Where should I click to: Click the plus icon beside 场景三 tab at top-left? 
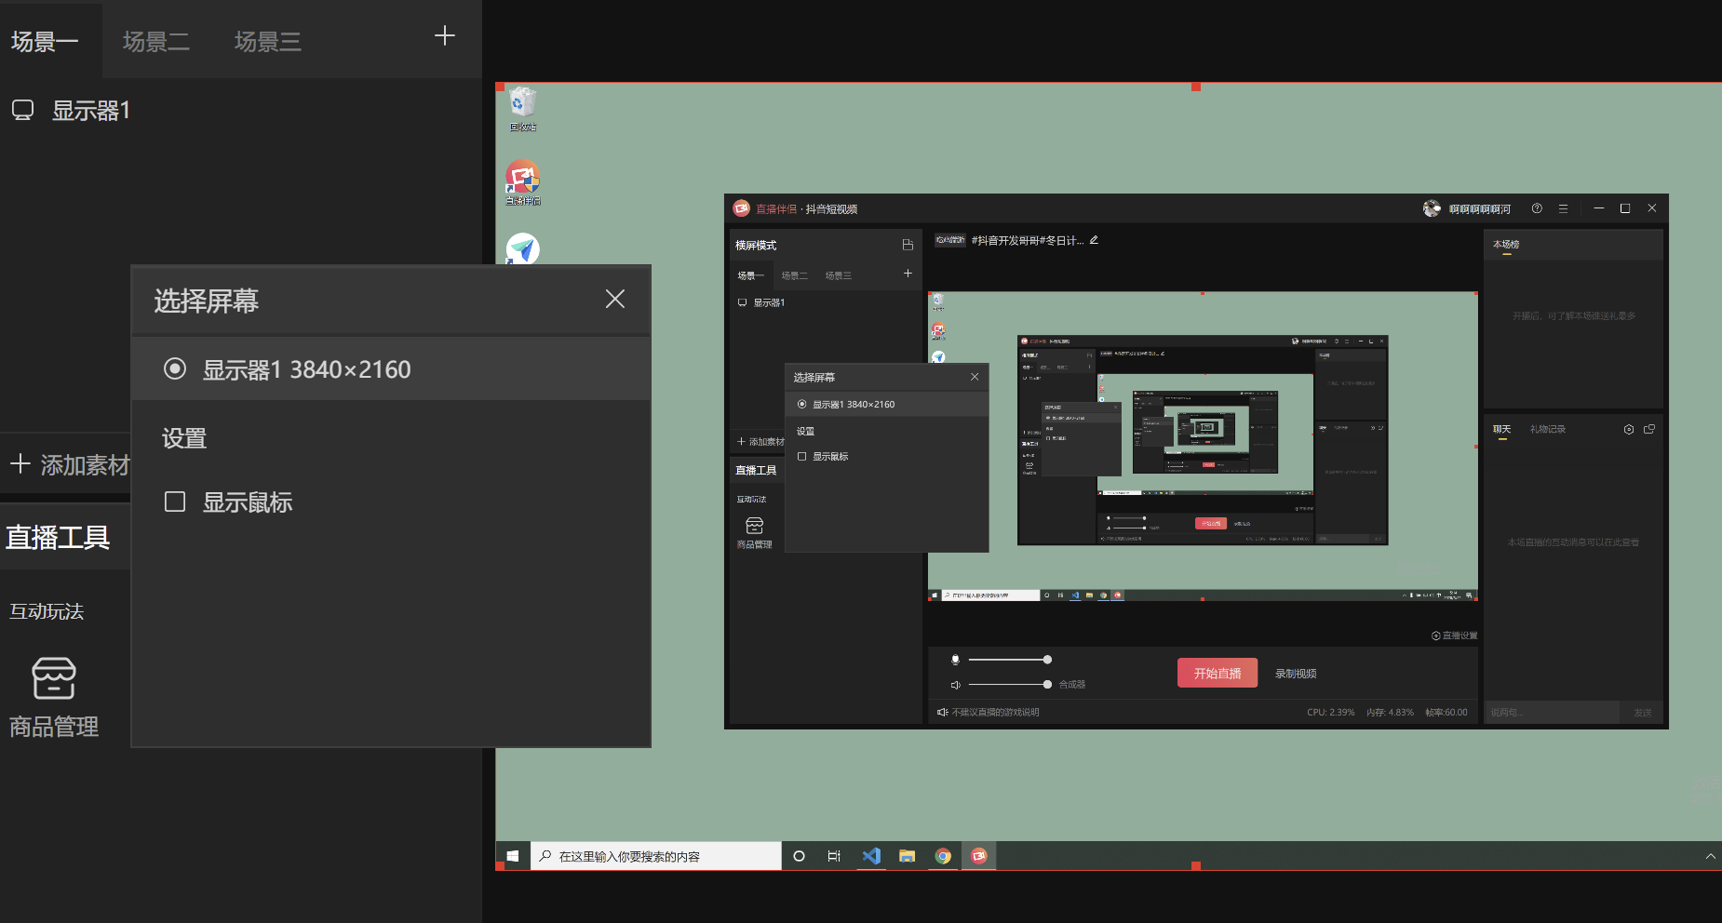pyautogui.click(x=445, y=36)
